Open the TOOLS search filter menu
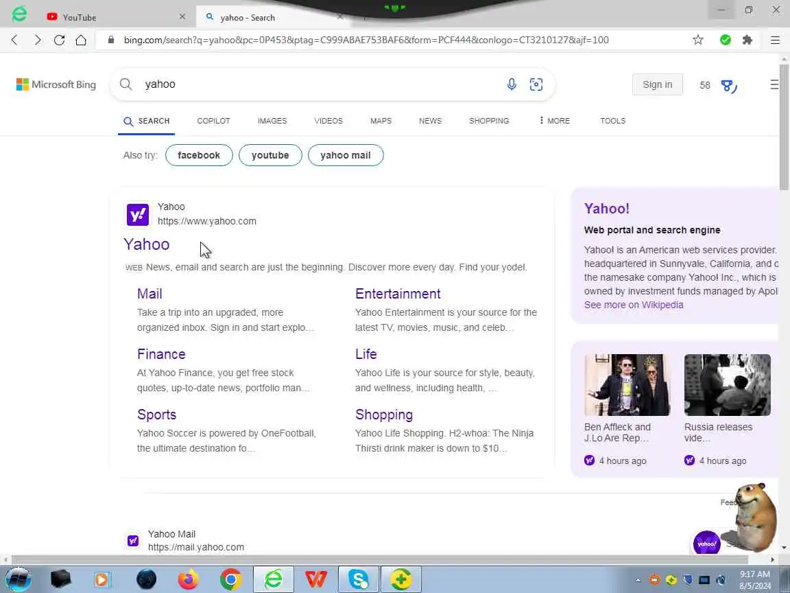 coord(612,121)
